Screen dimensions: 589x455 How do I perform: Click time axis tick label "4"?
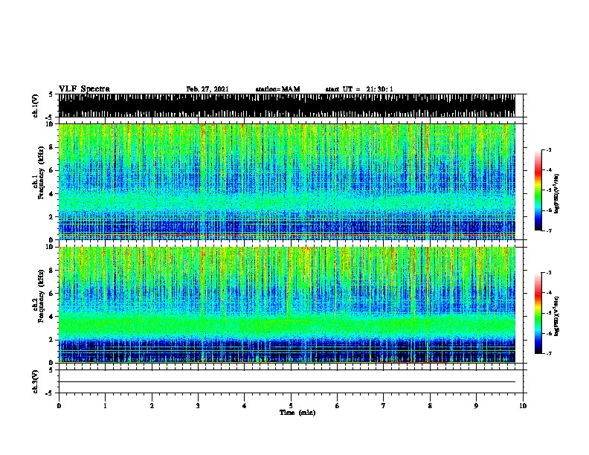pos(244,406)
